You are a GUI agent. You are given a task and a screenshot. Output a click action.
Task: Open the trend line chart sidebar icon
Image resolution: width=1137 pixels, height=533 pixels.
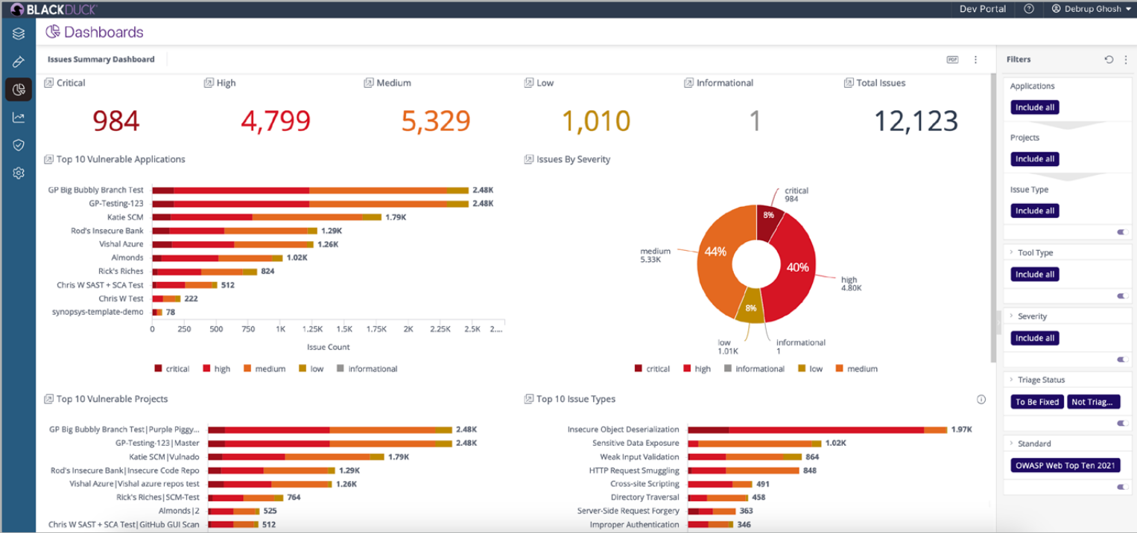(x=19, y=118)
